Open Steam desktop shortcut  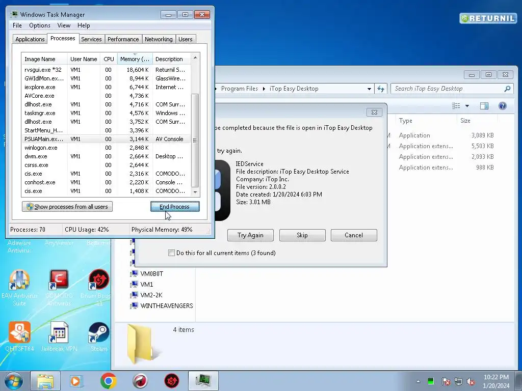point(99,337)
